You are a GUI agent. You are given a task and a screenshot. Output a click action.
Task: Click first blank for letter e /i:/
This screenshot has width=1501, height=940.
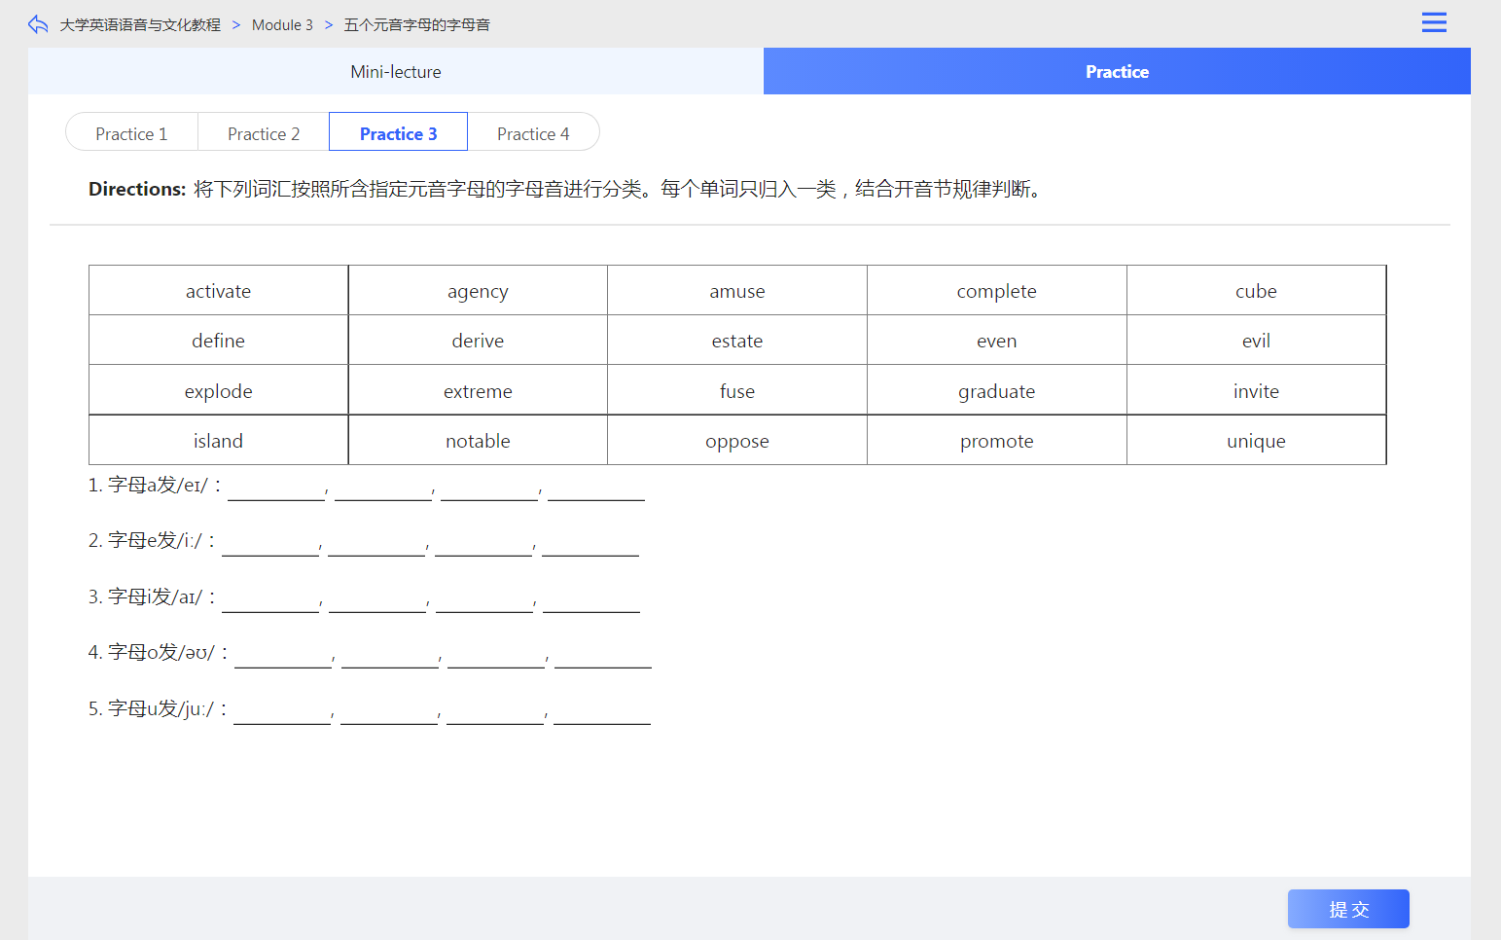tap(270, 543)
